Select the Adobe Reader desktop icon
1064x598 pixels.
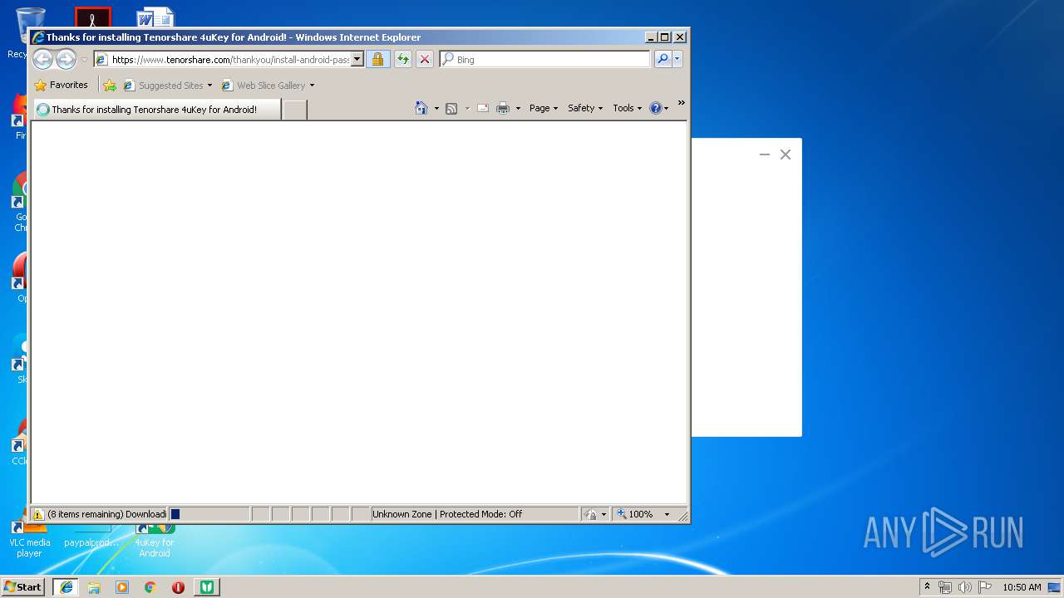point(92,17)
